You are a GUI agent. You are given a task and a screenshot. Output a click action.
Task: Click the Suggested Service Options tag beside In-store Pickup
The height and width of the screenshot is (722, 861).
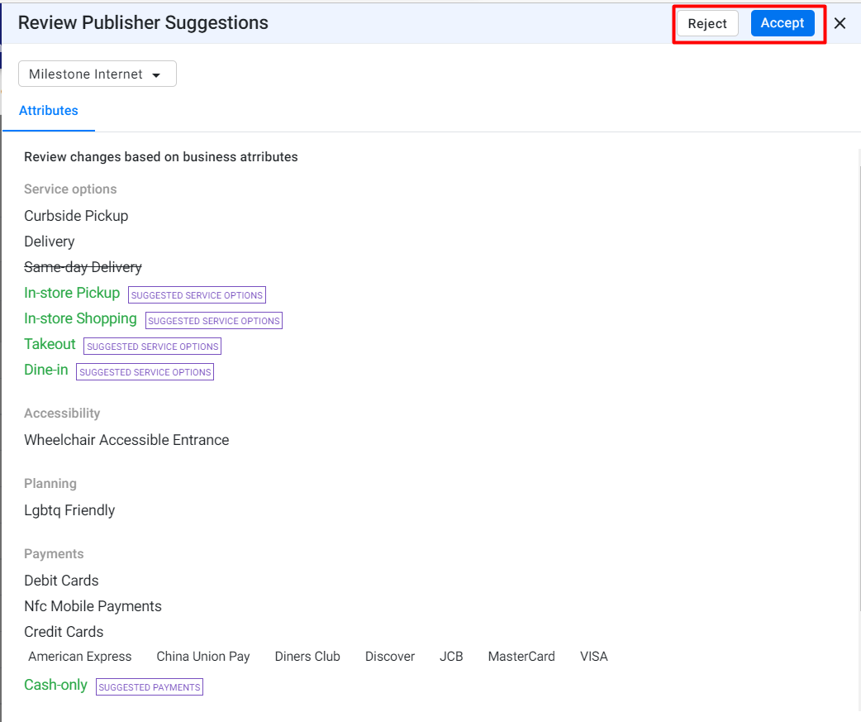pyautogui.click(x=197, y=295)
